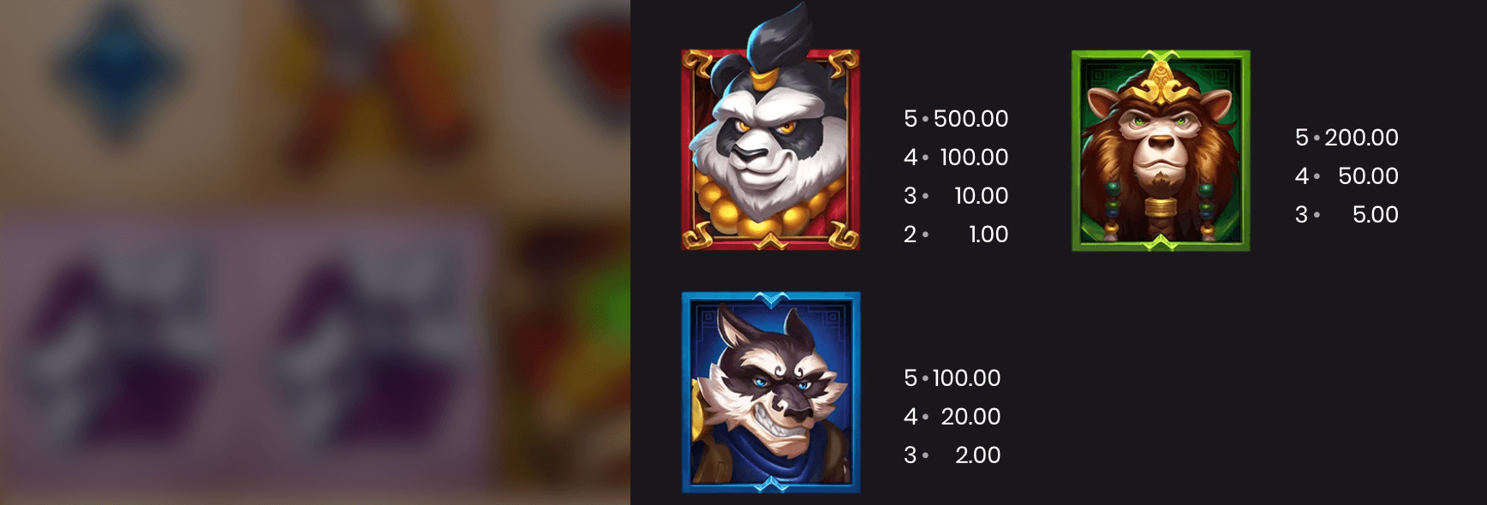Click the panda symbol icon

tap(771, 128)
